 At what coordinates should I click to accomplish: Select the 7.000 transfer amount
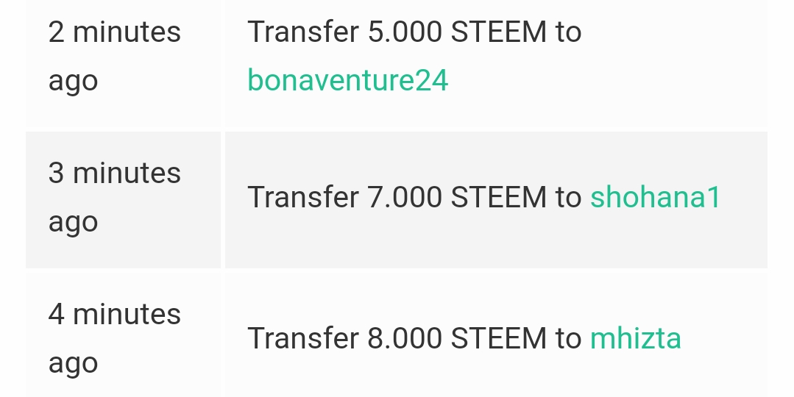(x=404, y=197)
